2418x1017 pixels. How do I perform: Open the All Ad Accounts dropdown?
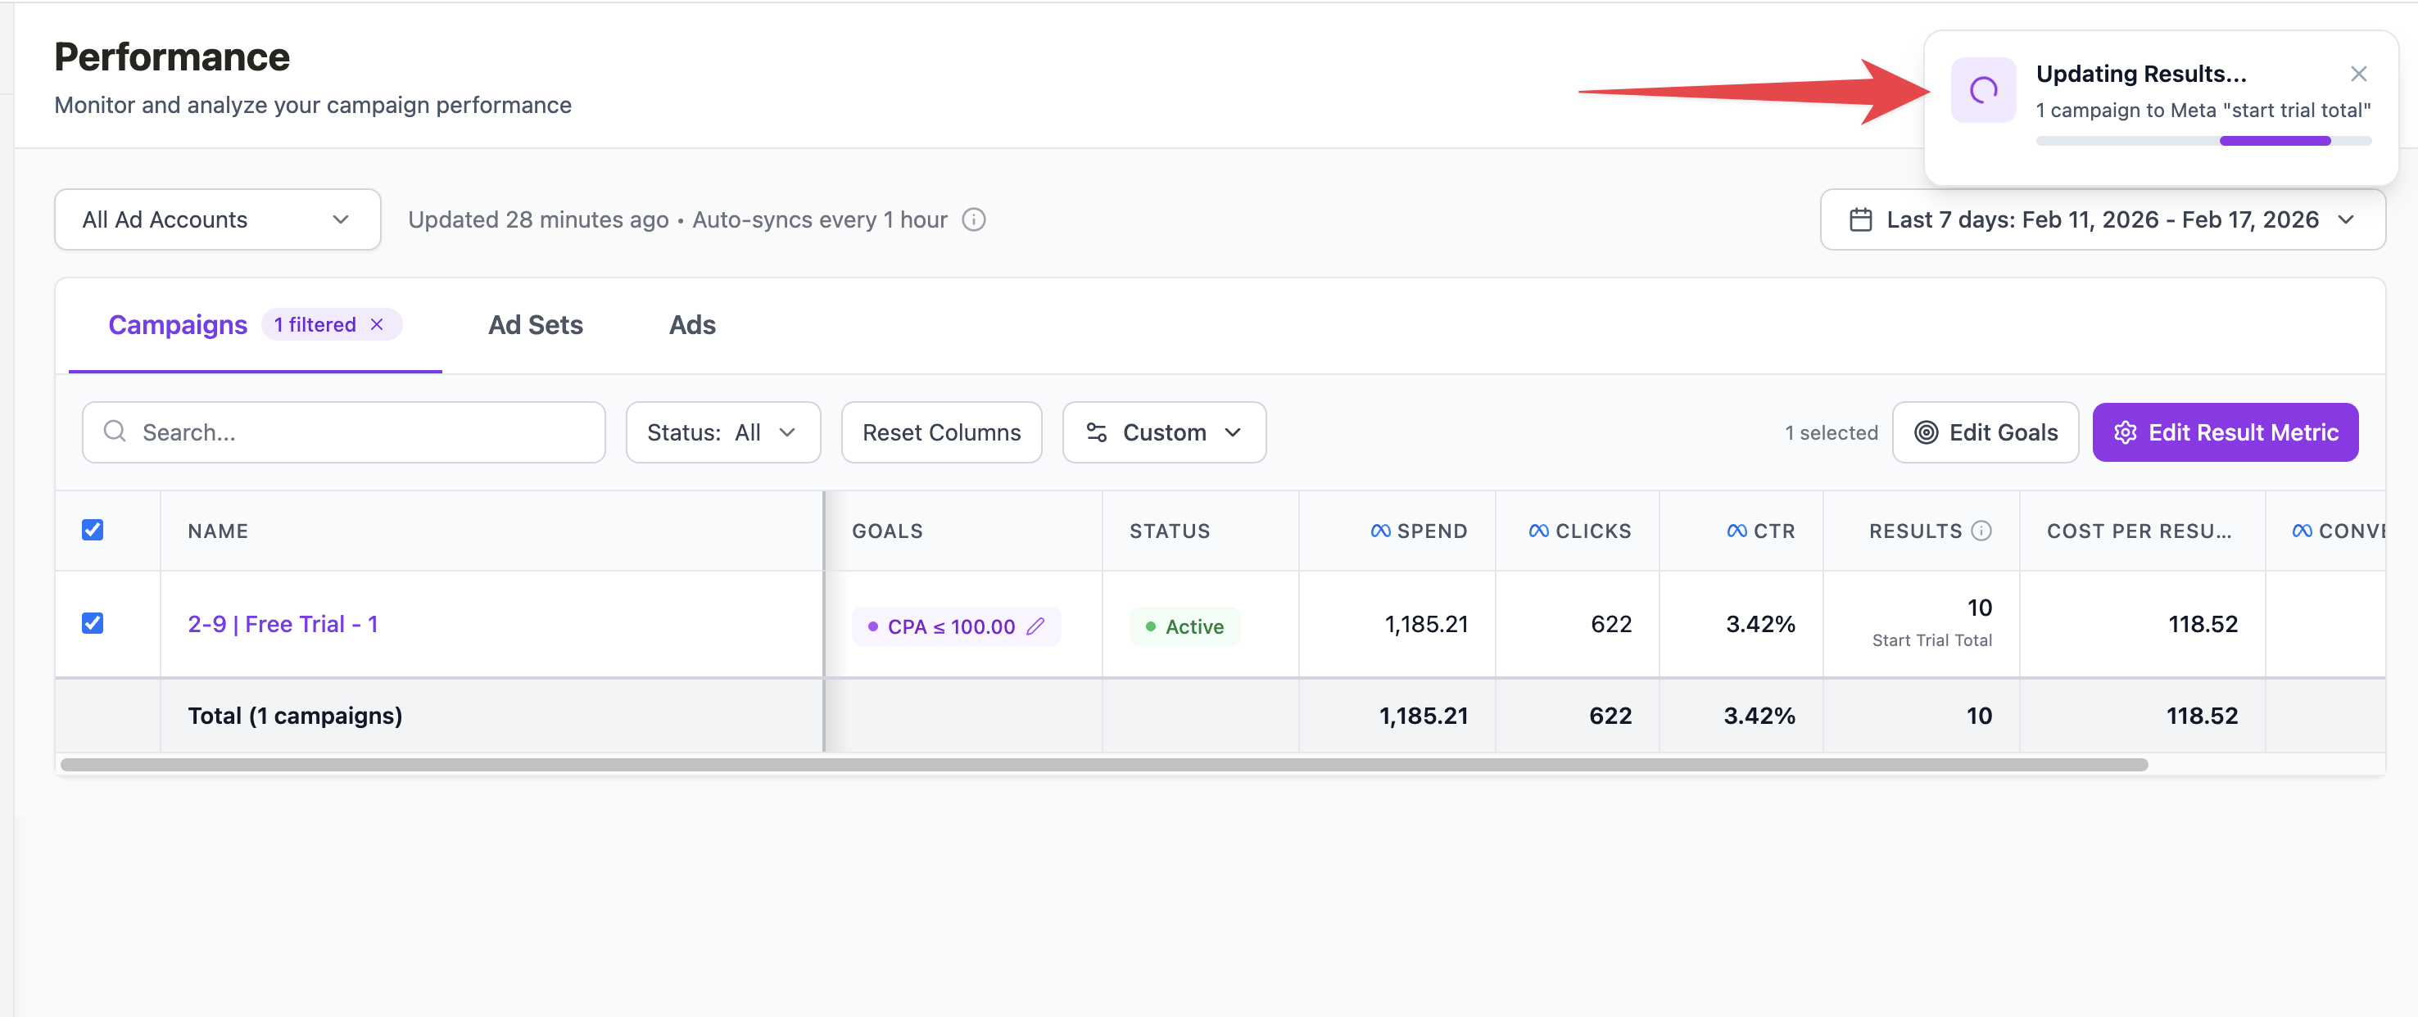pyautogui.click(x=217, y=219)
